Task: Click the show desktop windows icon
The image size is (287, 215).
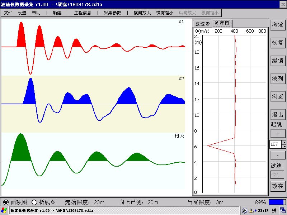Action: click(x=283, y=210)
